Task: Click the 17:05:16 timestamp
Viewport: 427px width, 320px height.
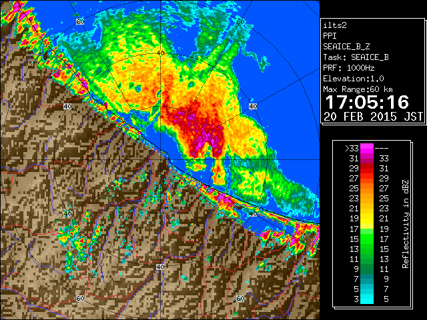Action: coord(367,102)
